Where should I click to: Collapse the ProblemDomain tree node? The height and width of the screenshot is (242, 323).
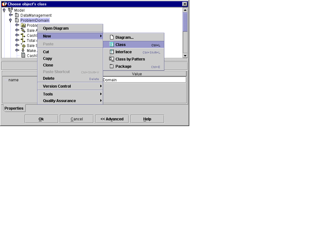(10, 20)
